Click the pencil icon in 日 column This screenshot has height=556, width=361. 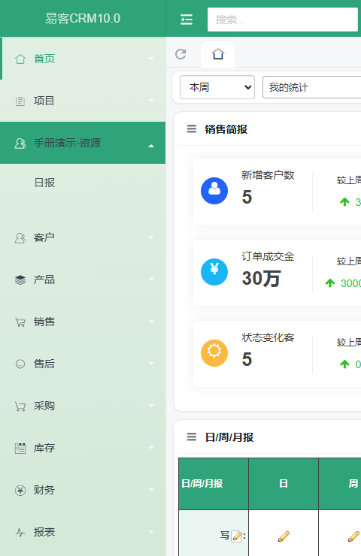(x=284, y=536)
